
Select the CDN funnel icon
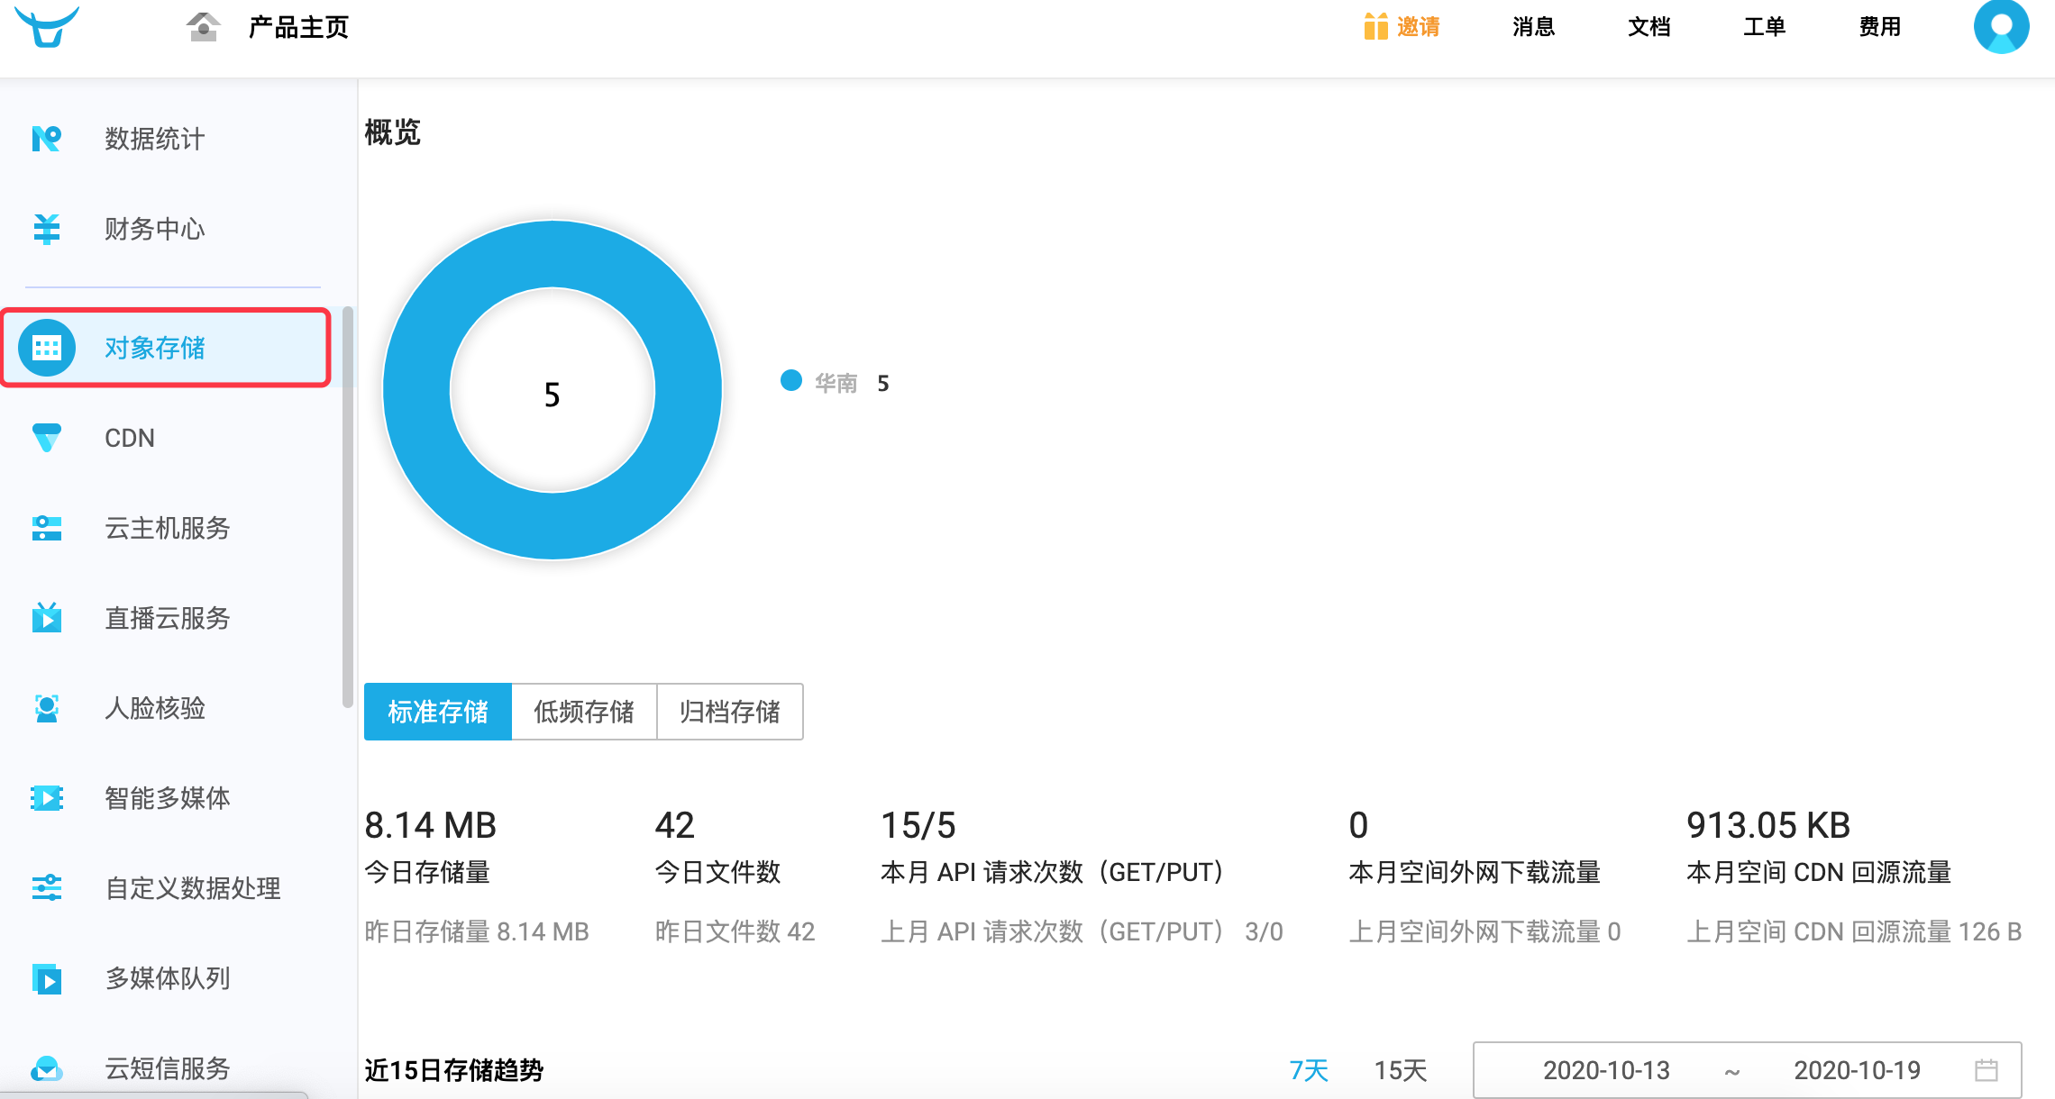pyautogui.click(x=46, y=438)
